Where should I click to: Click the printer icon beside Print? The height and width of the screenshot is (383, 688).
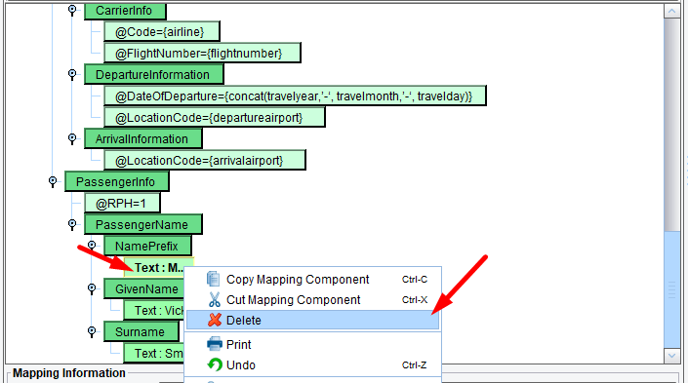(215, 344)
